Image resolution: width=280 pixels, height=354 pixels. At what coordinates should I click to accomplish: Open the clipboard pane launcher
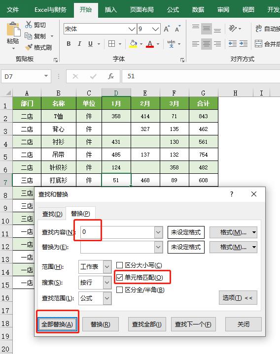pyautogui.click(x=56, y=60)
